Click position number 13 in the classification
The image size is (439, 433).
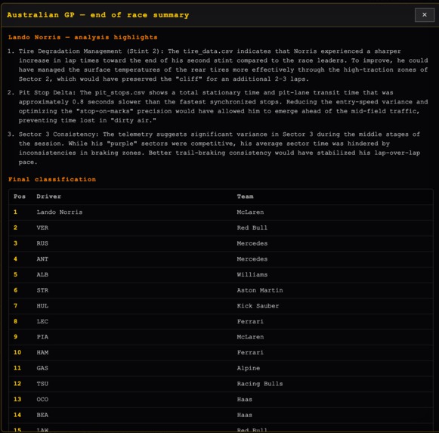tap(17, 400)
